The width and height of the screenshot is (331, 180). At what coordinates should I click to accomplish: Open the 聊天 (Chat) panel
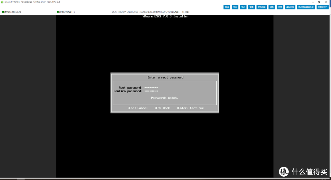click(243, 7)
